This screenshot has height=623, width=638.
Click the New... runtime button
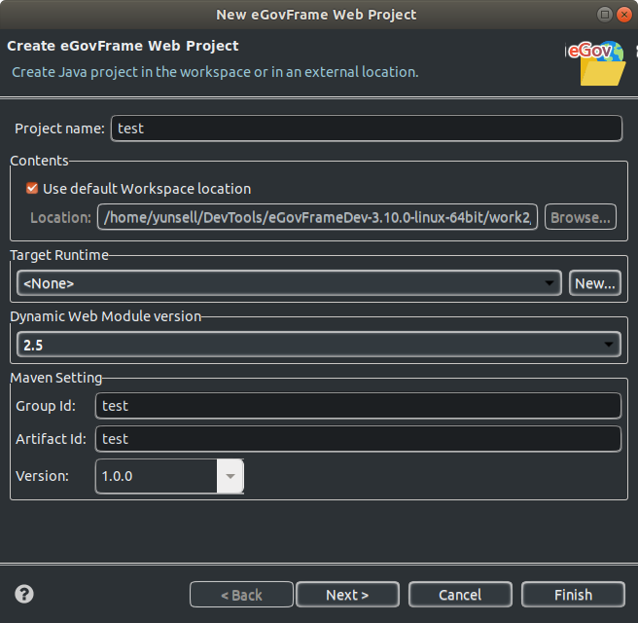click(x=595, y=283)
